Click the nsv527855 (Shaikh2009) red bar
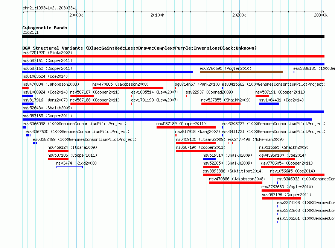The width and height of the screenshot is (335, 248). pos(221,104)
